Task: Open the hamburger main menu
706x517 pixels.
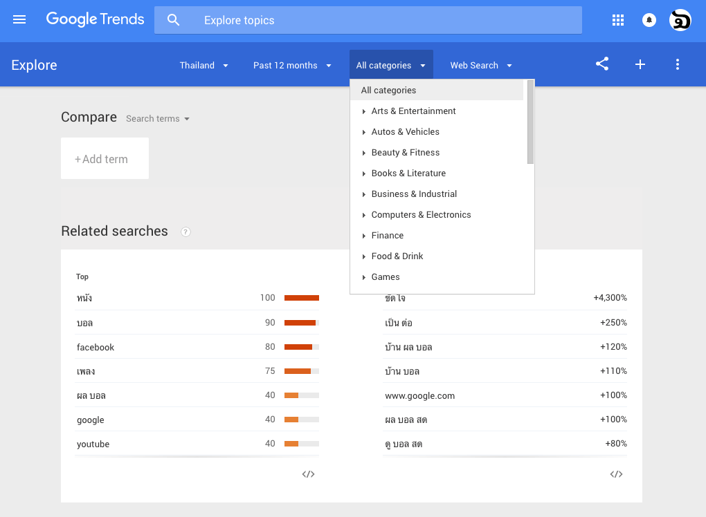Action: [19, 19]
